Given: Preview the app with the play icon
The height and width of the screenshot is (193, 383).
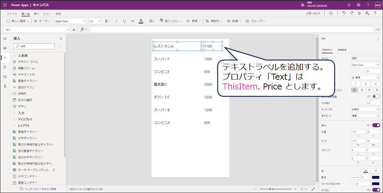Looking at the screenshot, I should pos(359,13).
